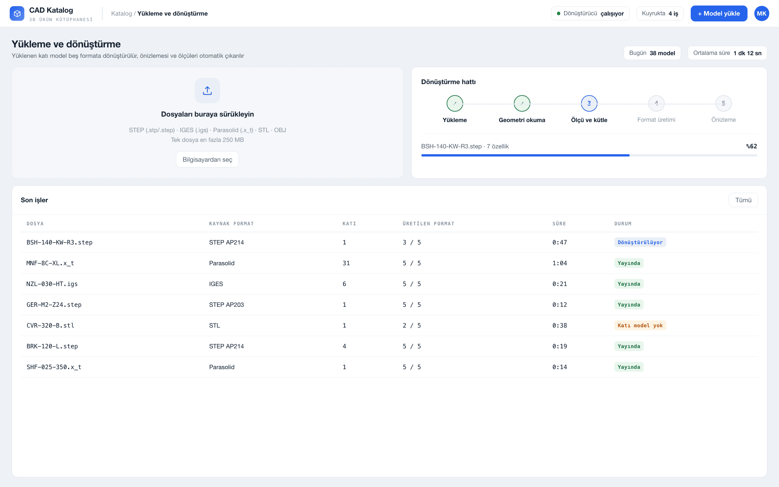Open the MK user avatar
The width and height of the screenshot is (779, 487).
pyautogui.click(x=761, y=14)
